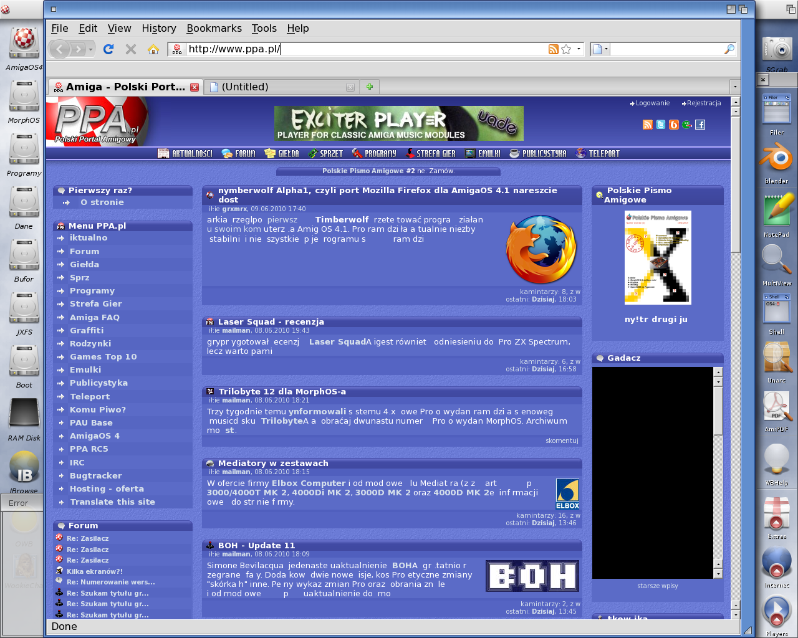Collapse the right dock with its top arrow
798x638 pixels.
click(763, 79)
